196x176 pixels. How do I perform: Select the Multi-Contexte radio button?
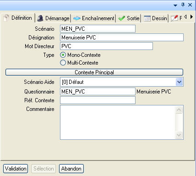click(63, 63)
